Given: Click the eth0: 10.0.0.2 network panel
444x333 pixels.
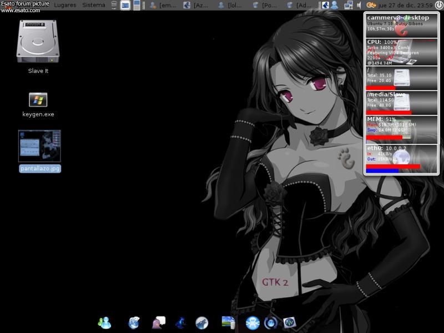Looking at the screenshot, I should pos(401,159).
